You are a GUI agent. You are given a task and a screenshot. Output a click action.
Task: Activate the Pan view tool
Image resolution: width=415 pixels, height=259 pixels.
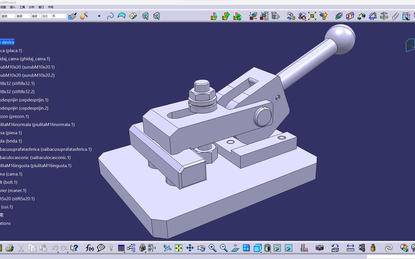tap(190, 248)
